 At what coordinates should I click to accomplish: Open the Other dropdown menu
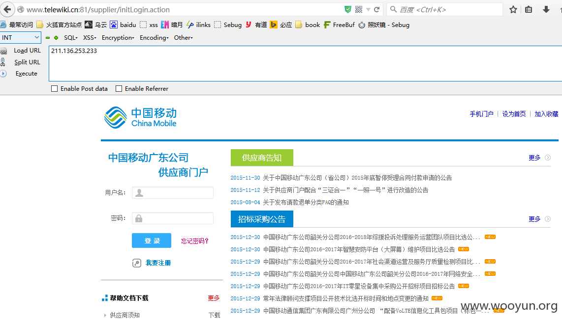point(183,37)
